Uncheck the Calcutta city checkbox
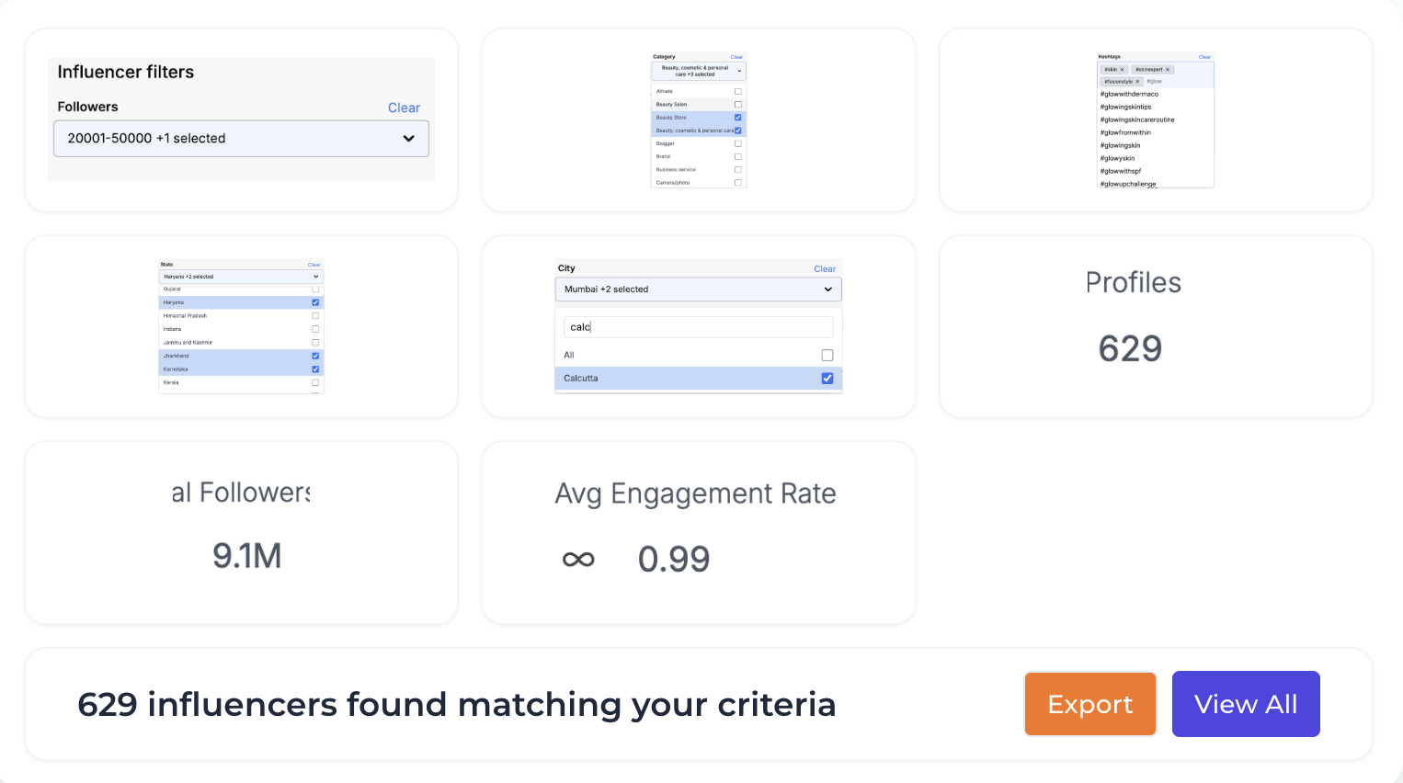 (827, 378)
